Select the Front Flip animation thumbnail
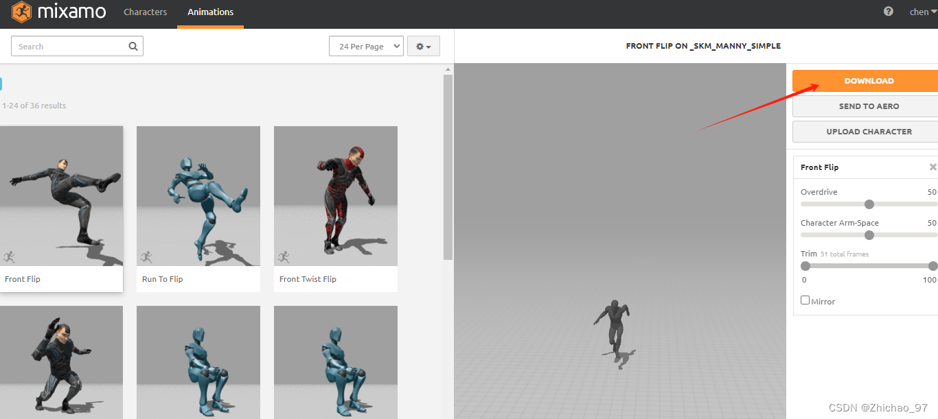Image resolution: width=938 pixels, height=419 pixels. [61, 196]
